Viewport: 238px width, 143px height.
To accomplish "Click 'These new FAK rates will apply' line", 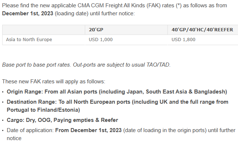I will tap(54, 82).
